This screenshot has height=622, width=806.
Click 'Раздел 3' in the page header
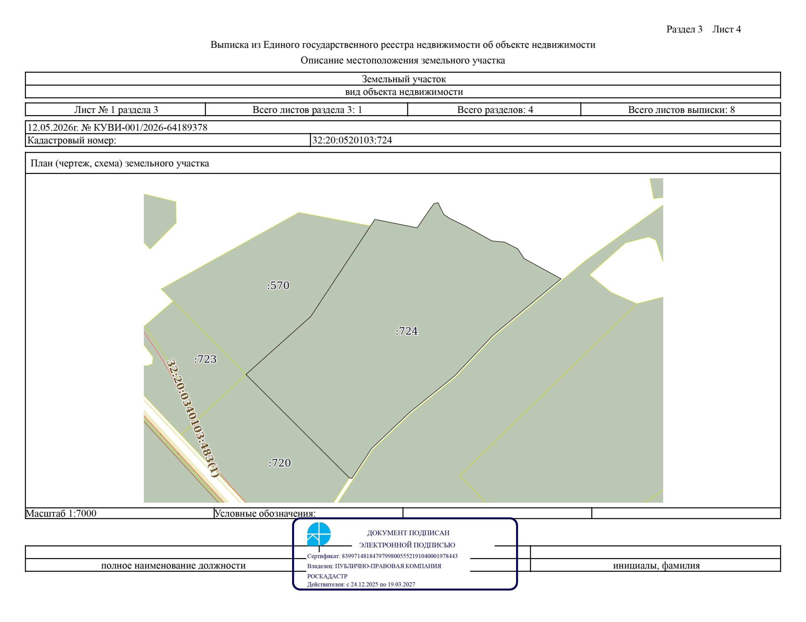(684, 30)
